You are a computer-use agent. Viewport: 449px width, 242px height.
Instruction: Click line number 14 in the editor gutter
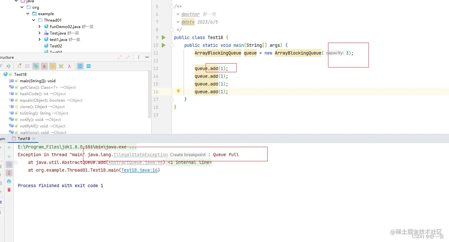[x=156, y=76]
